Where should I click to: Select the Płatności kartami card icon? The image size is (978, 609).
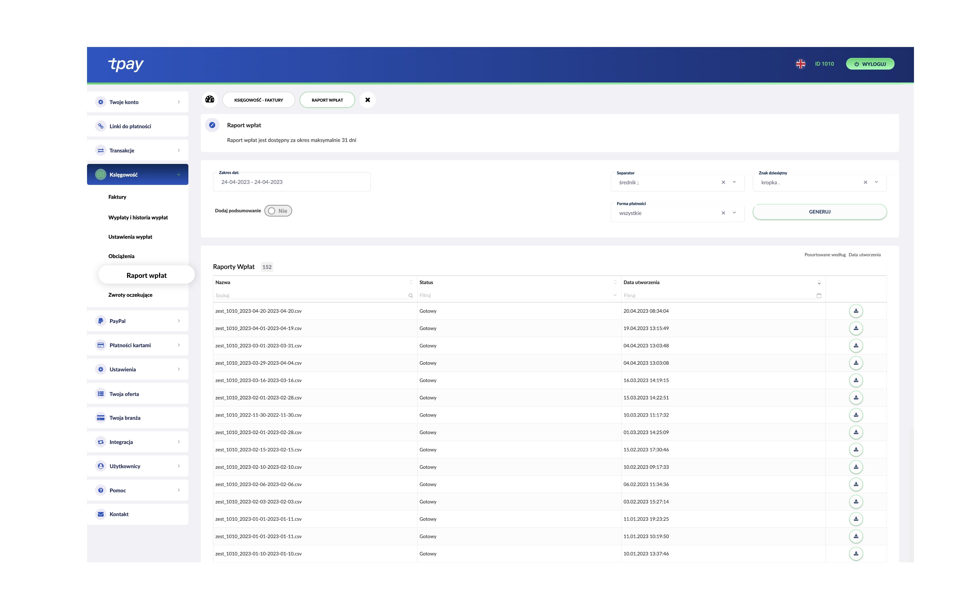pyautogui.click(x=100, y=345)
